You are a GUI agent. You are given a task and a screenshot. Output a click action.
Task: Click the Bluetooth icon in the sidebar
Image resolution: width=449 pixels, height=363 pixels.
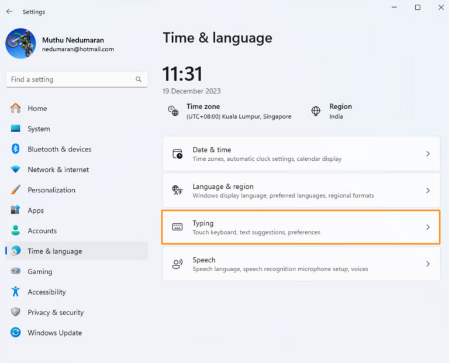16,149
